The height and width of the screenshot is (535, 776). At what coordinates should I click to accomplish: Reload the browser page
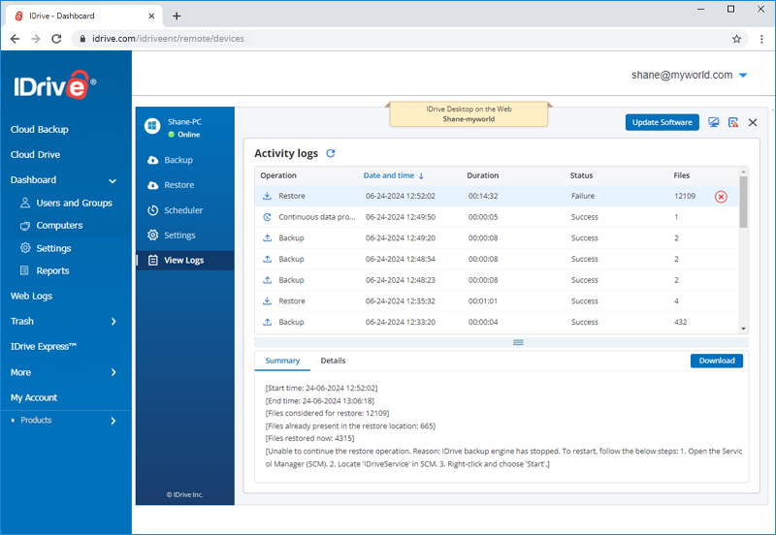click(x=56, y=39)
